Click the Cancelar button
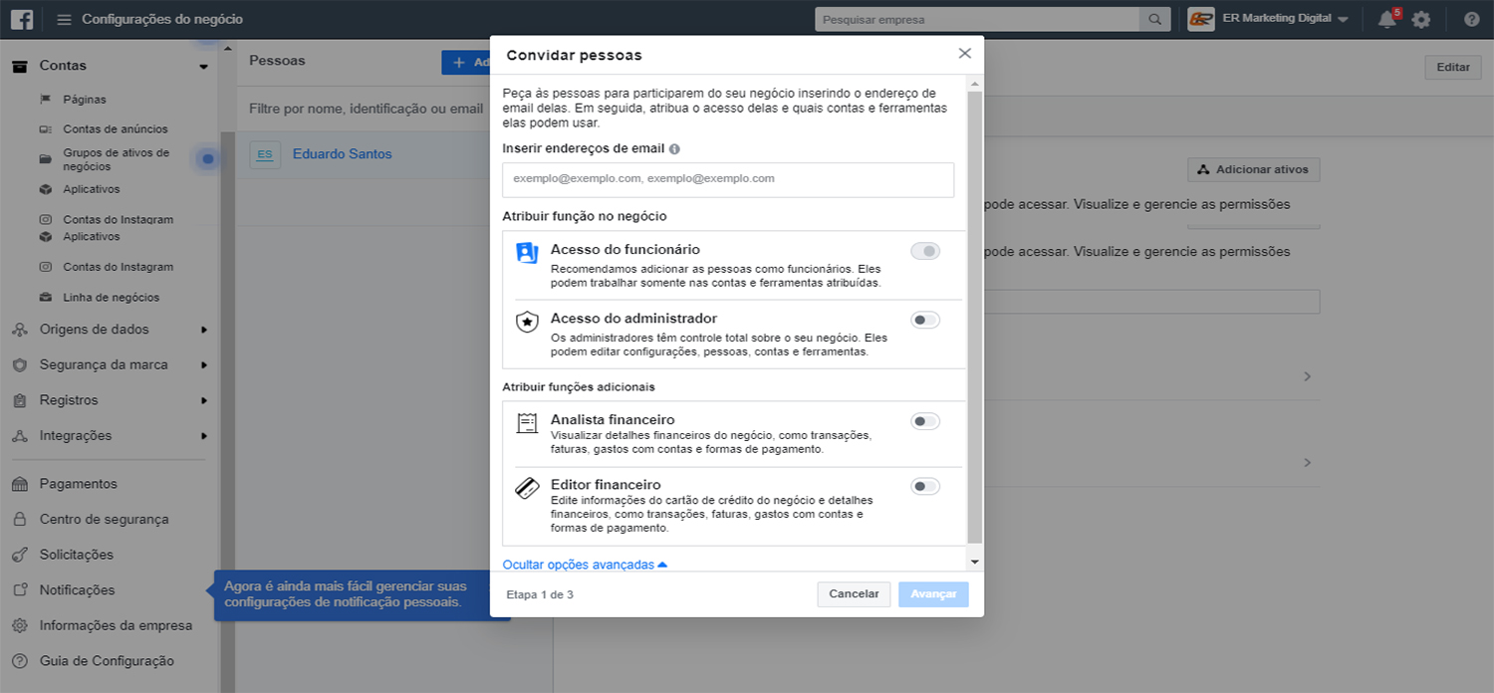The width and height of the screenshot is (1494, 693). [854, 594]
